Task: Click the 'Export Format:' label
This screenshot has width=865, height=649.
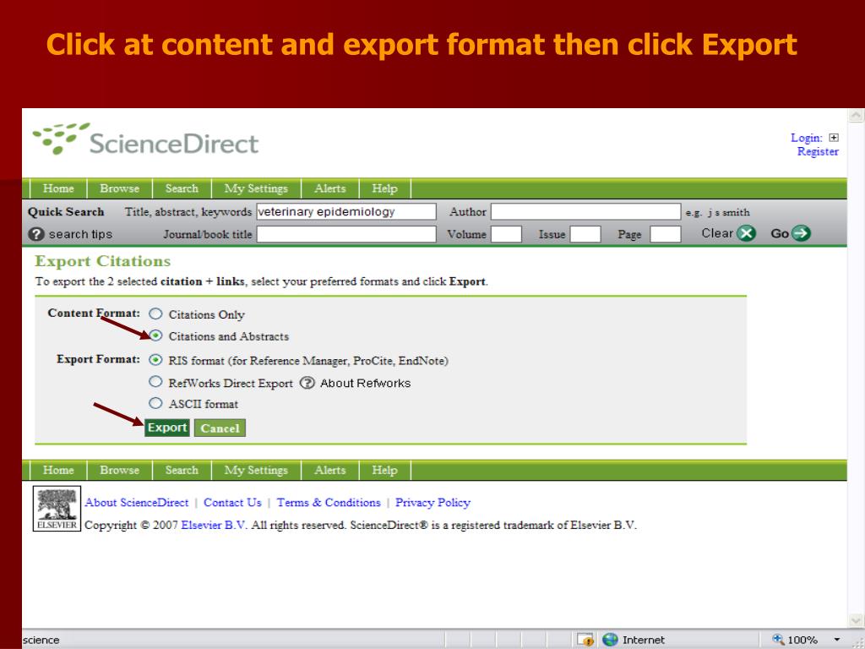Action: point(98,359)
